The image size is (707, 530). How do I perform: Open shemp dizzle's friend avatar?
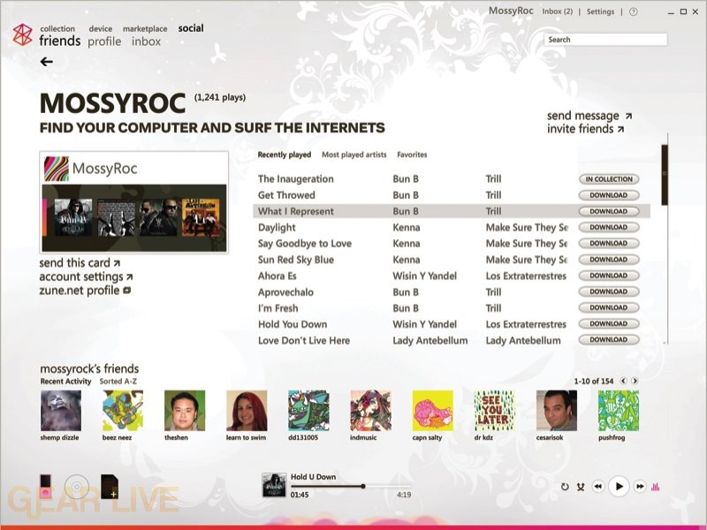61,411
